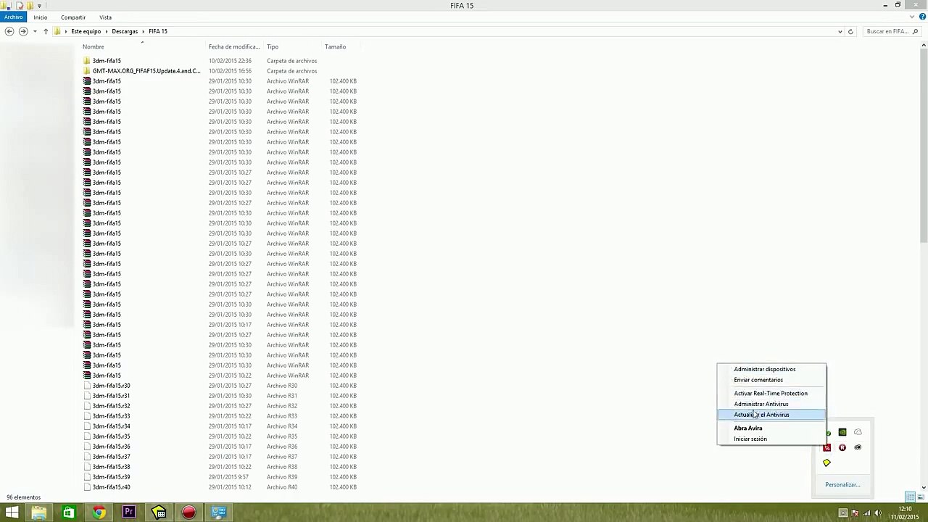This screenshot has width=928, height=522.
Task: Click New Folder icon in quick access toolbar
Action: pos(29,5)
